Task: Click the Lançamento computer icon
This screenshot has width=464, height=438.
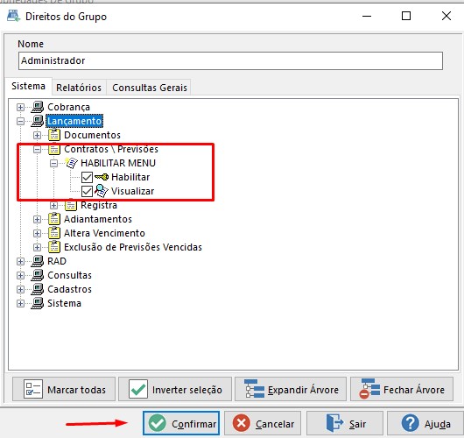Action: 38,121
